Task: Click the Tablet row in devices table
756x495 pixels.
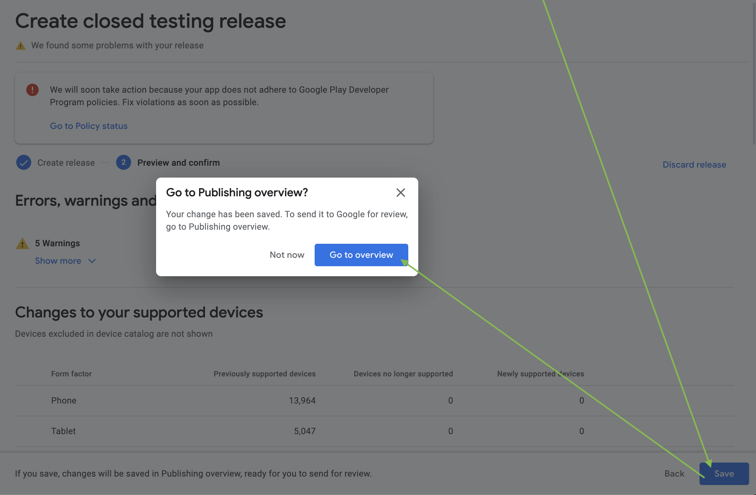Action: (64, 431)
